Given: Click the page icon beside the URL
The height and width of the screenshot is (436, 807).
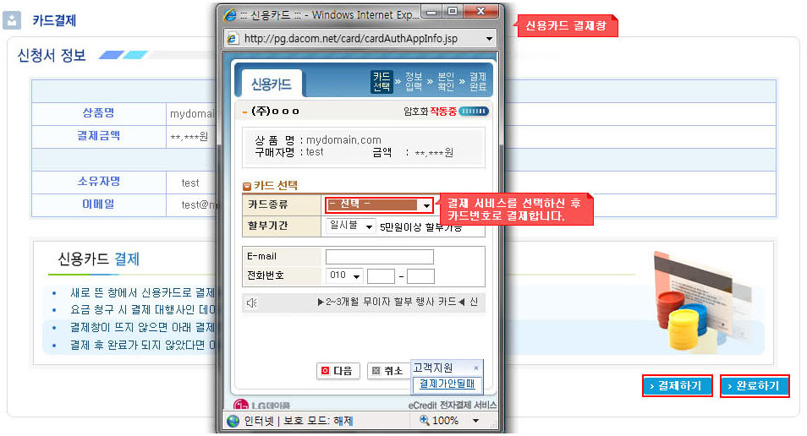Looking at the screenshot, I should coord(232,38).
